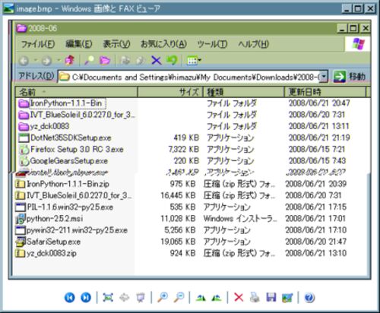Minimize the 2008-06 explorer window
This screenshot has width=380, height=313.
342,28
